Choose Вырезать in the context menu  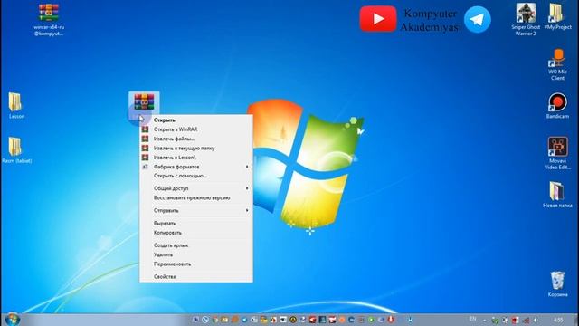click(196, 224)
